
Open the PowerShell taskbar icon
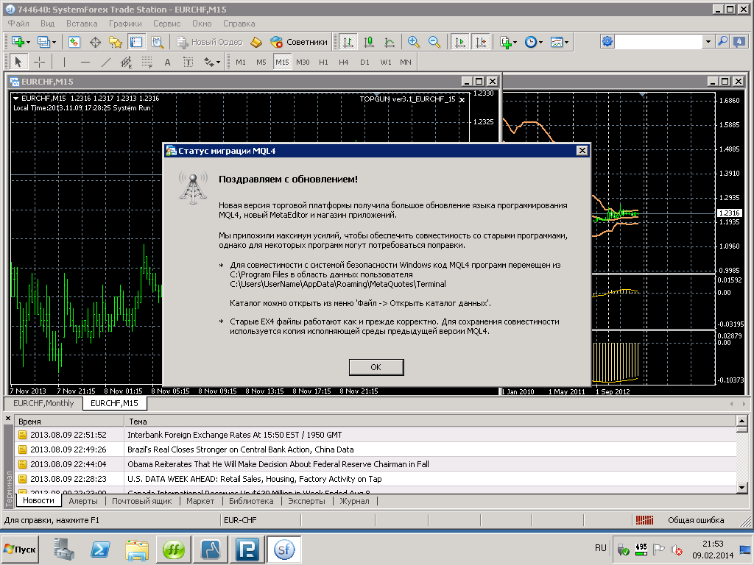pos(100,549)
